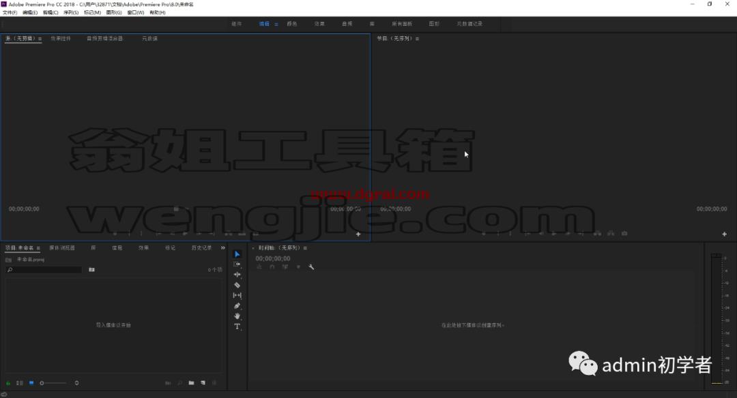
Task: Click Program monitor right duration timecode
Action: (712, 209)
